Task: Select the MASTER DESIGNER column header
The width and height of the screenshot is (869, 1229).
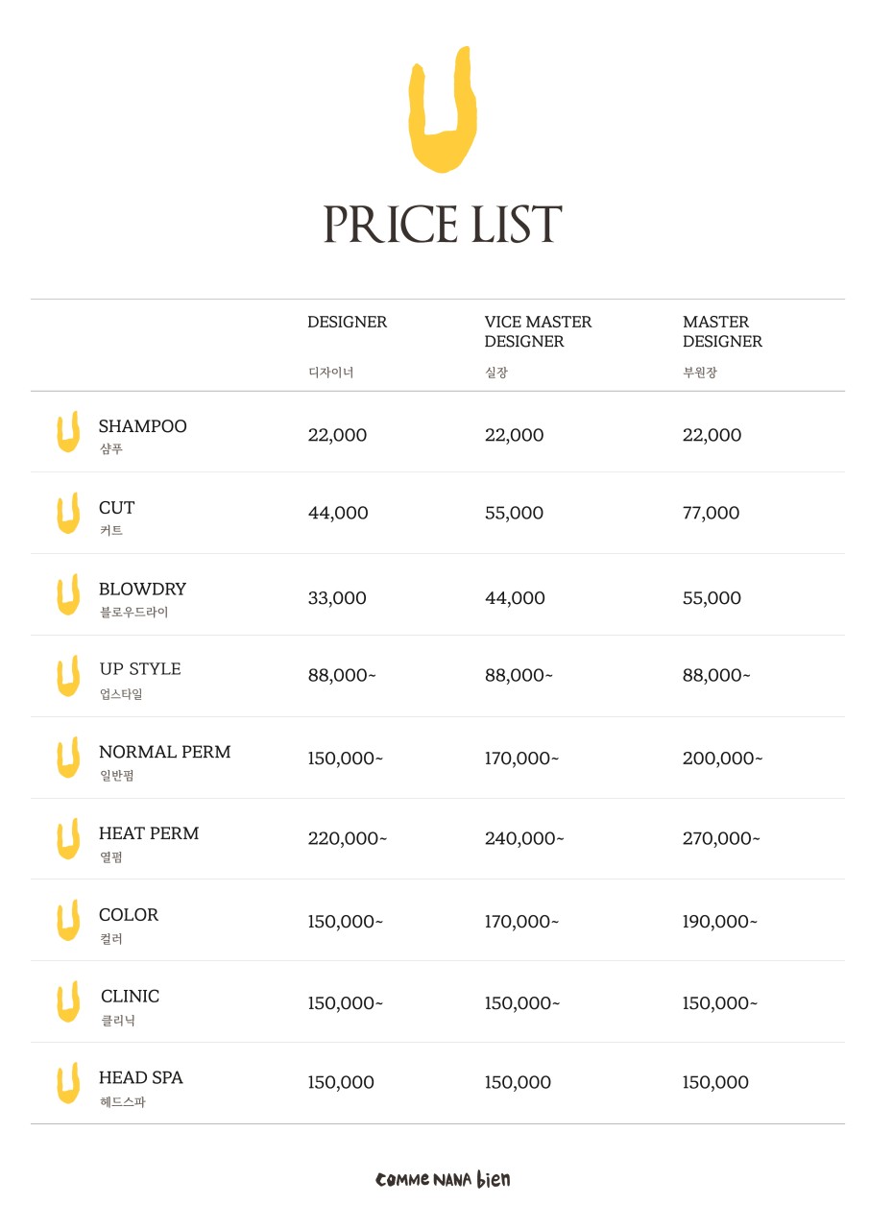Action: click(723, 332)
